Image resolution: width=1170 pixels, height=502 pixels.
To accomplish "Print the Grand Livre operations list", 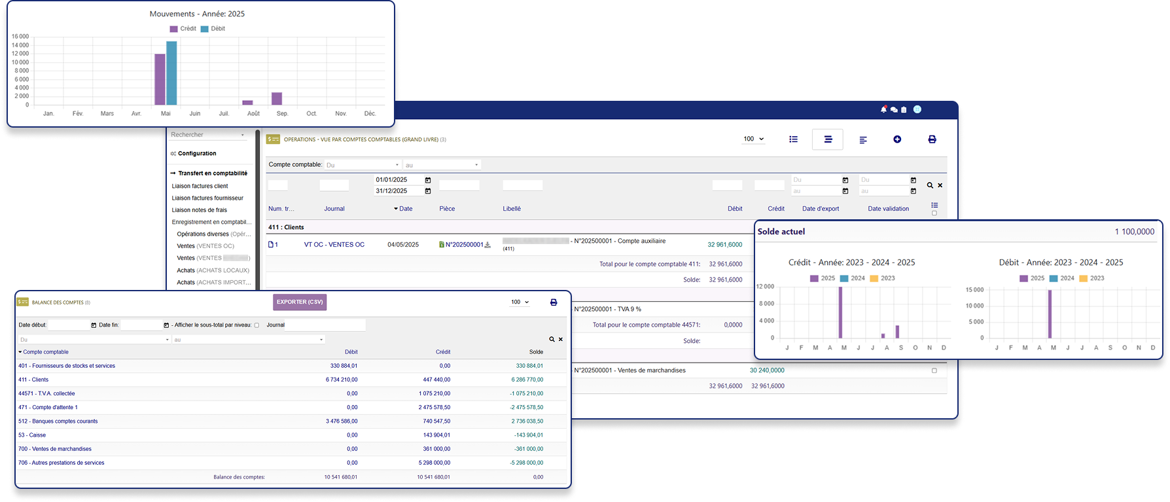I will [932, 139].
